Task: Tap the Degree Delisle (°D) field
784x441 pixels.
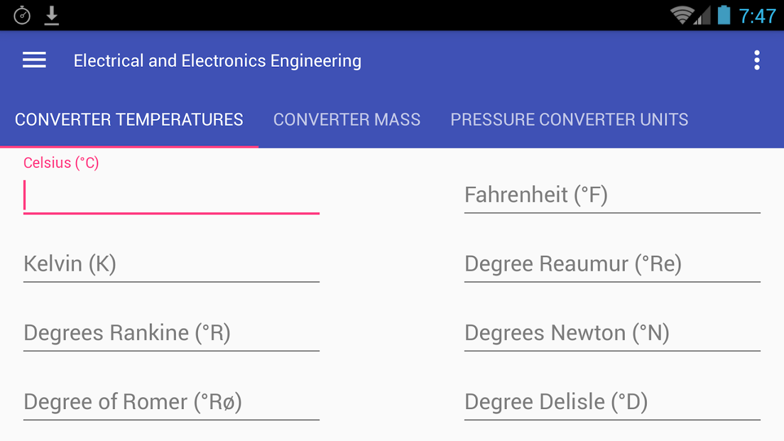Action: pyautogui.click(x=612, y=402)
